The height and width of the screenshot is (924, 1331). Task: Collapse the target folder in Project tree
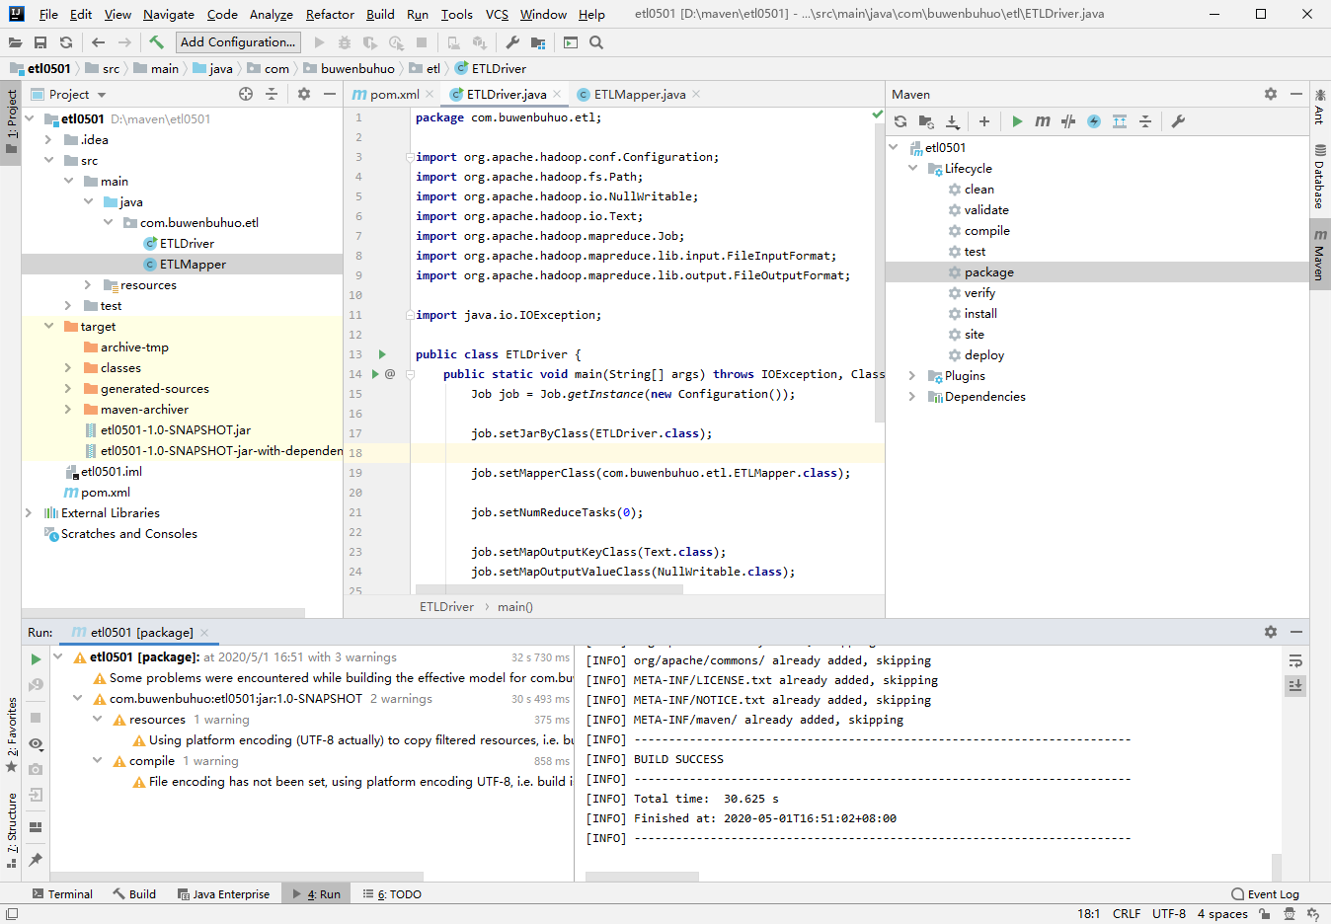[48, 326]
